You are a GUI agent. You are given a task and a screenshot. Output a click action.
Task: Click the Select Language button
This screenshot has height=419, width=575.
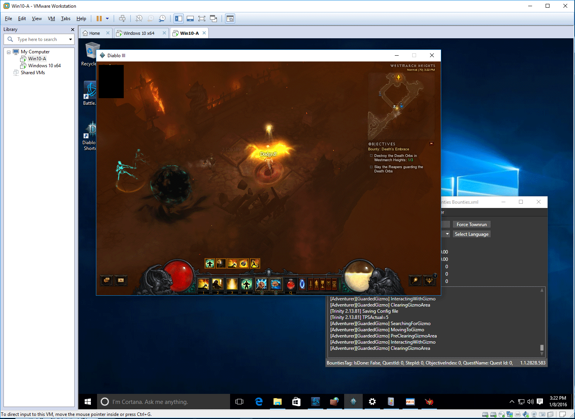pos(472,234)
